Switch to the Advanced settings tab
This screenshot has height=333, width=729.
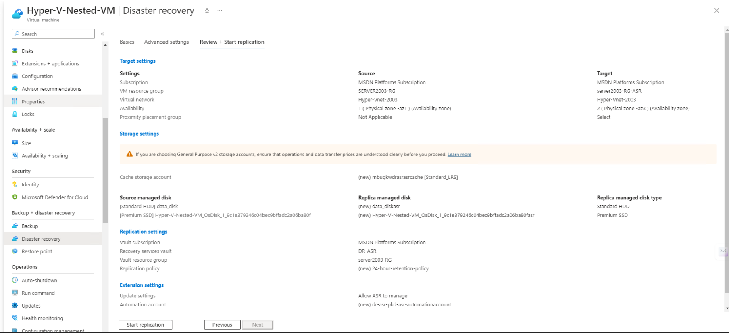tap(167, 42)
